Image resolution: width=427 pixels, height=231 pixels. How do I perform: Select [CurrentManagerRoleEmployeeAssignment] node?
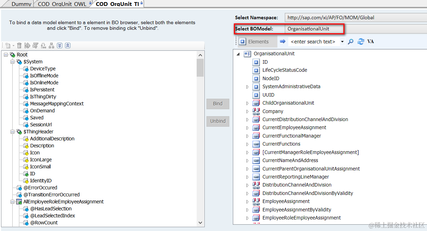(x=310, y=152)
